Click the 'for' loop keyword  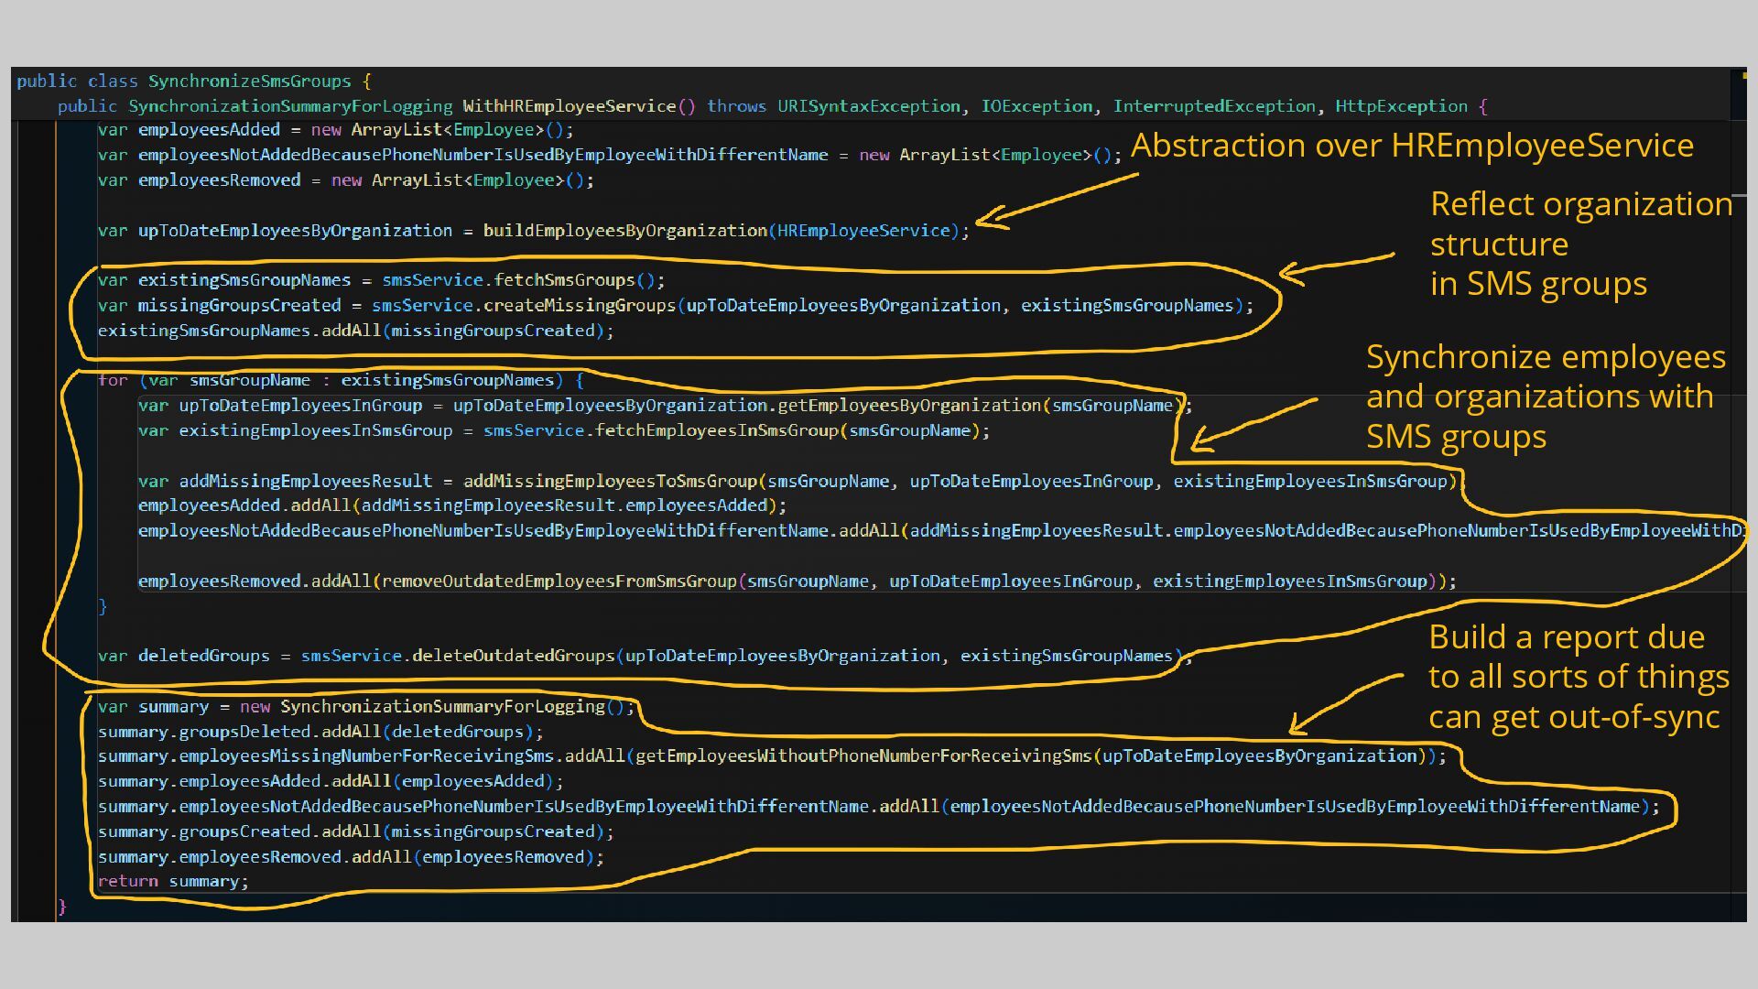tap(113, 380)
